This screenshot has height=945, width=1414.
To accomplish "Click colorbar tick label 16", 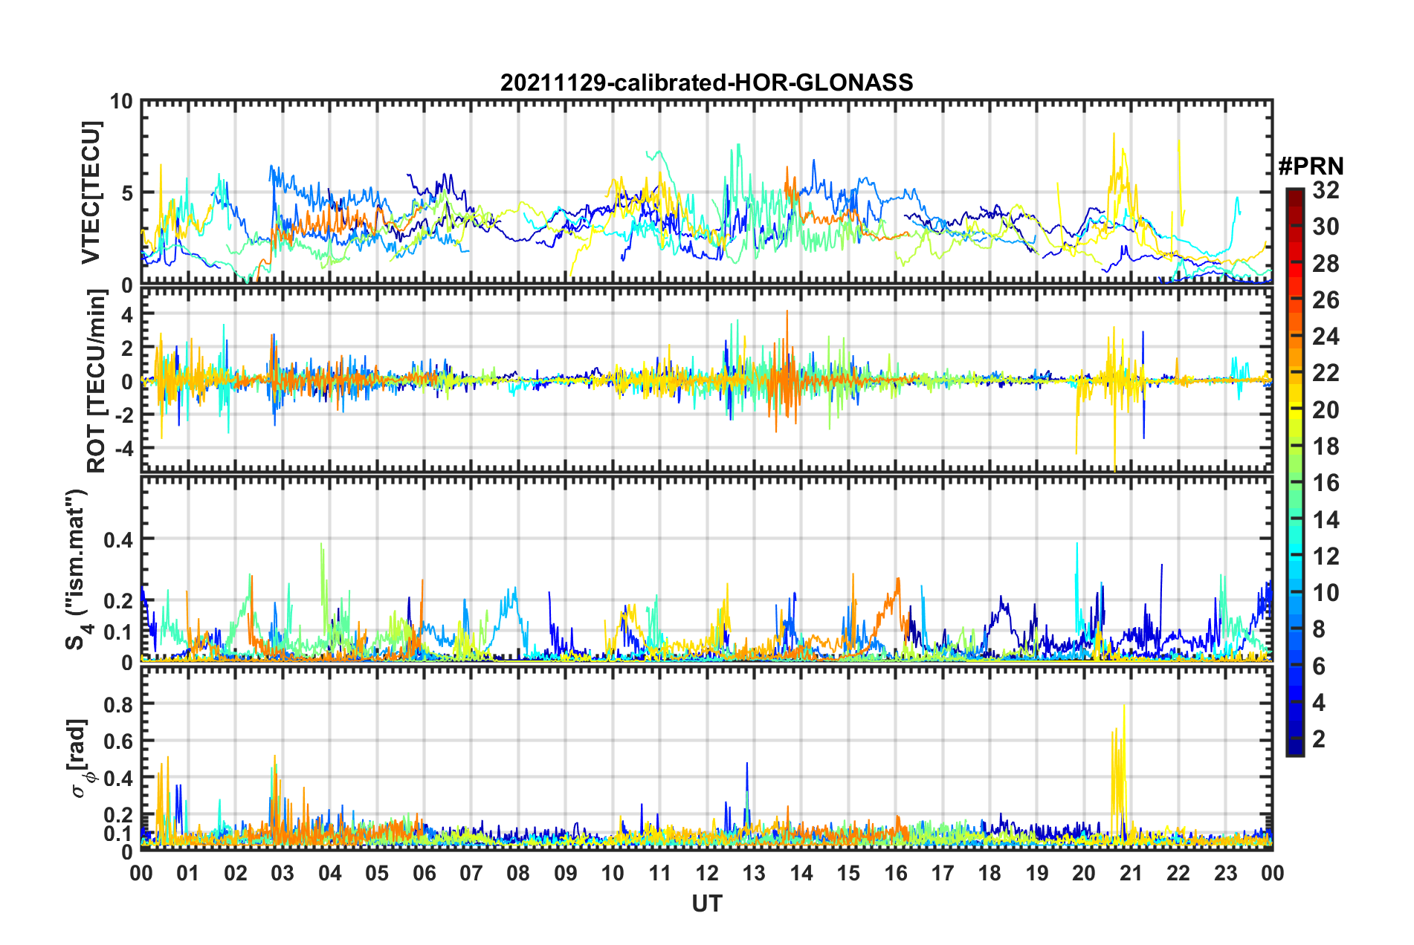I will [x=1326, y=483].
